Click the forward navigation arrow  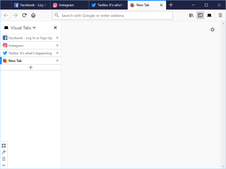15,15
